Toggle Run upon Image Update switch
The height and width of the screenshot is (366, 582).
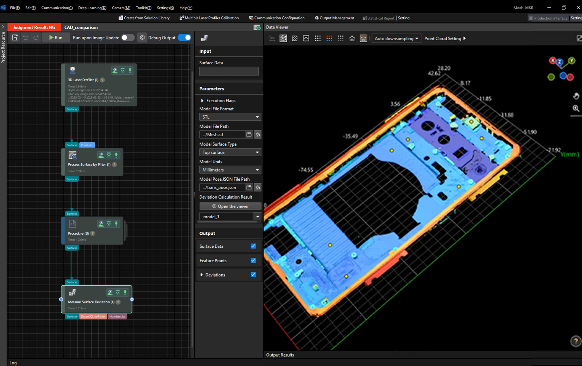point(128,38)
